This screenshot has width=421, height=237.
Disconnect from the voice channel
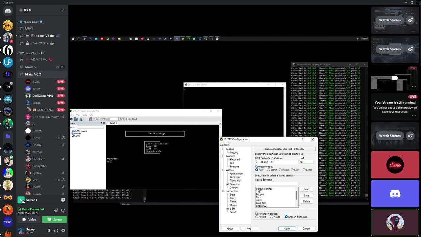pyautogui.click(x=63, y=210)
